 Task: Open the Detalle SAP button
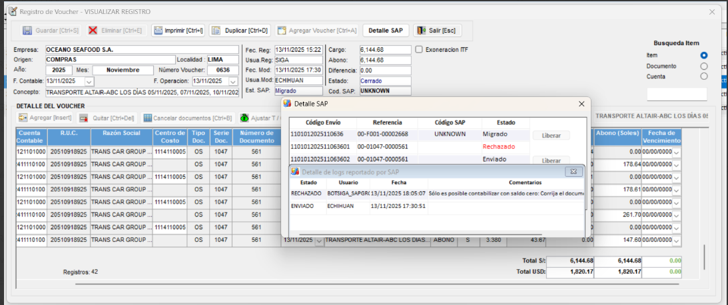[386, 31]
